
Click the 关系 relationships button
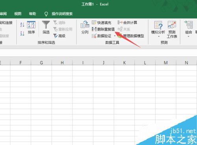[124, 29]
